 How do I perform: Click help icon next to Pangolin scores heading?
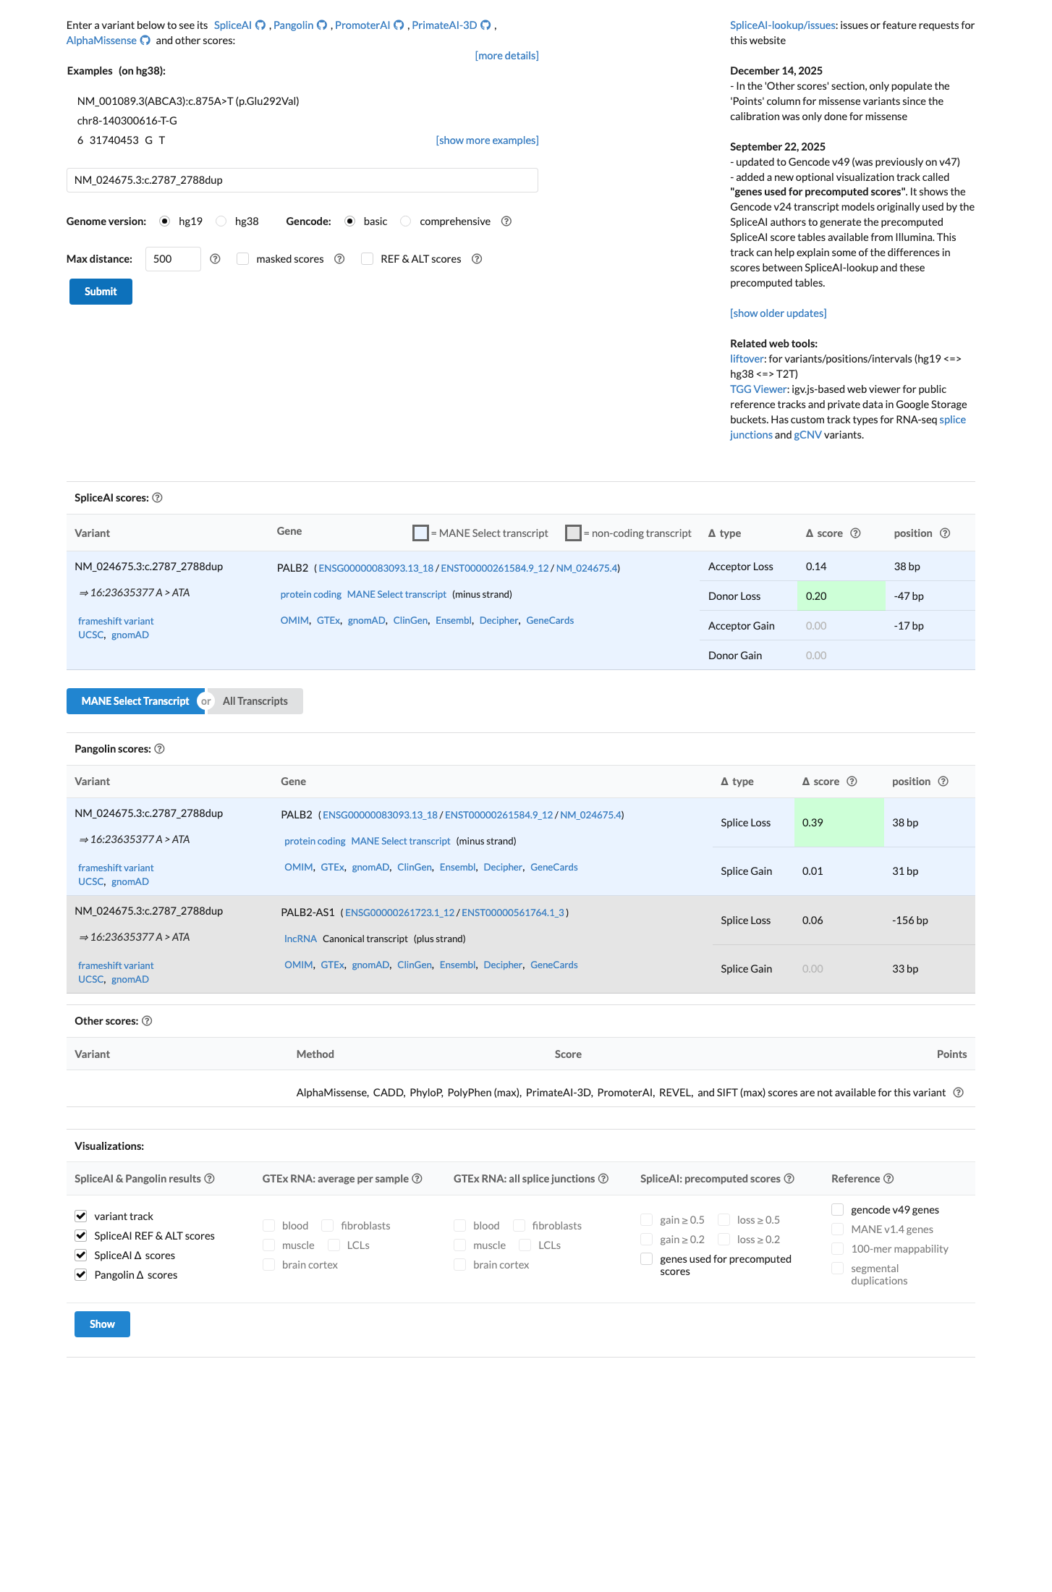point(160,749)
